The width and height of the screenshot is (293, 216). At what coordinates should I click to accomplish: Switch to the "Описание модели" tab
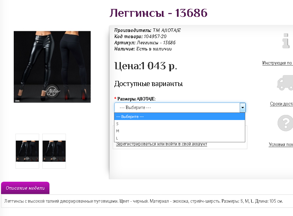25,188
